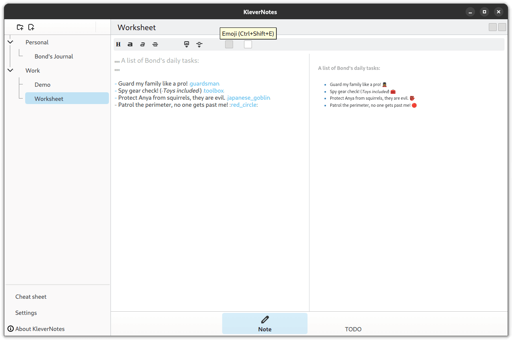The image size is (512, 340).
Task: Open About KleverNotes
Action: [x=40, y=329]
